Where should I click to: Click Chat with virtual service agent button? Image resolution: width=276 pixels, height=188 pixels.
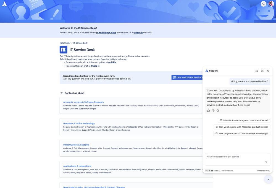[187, 77]
